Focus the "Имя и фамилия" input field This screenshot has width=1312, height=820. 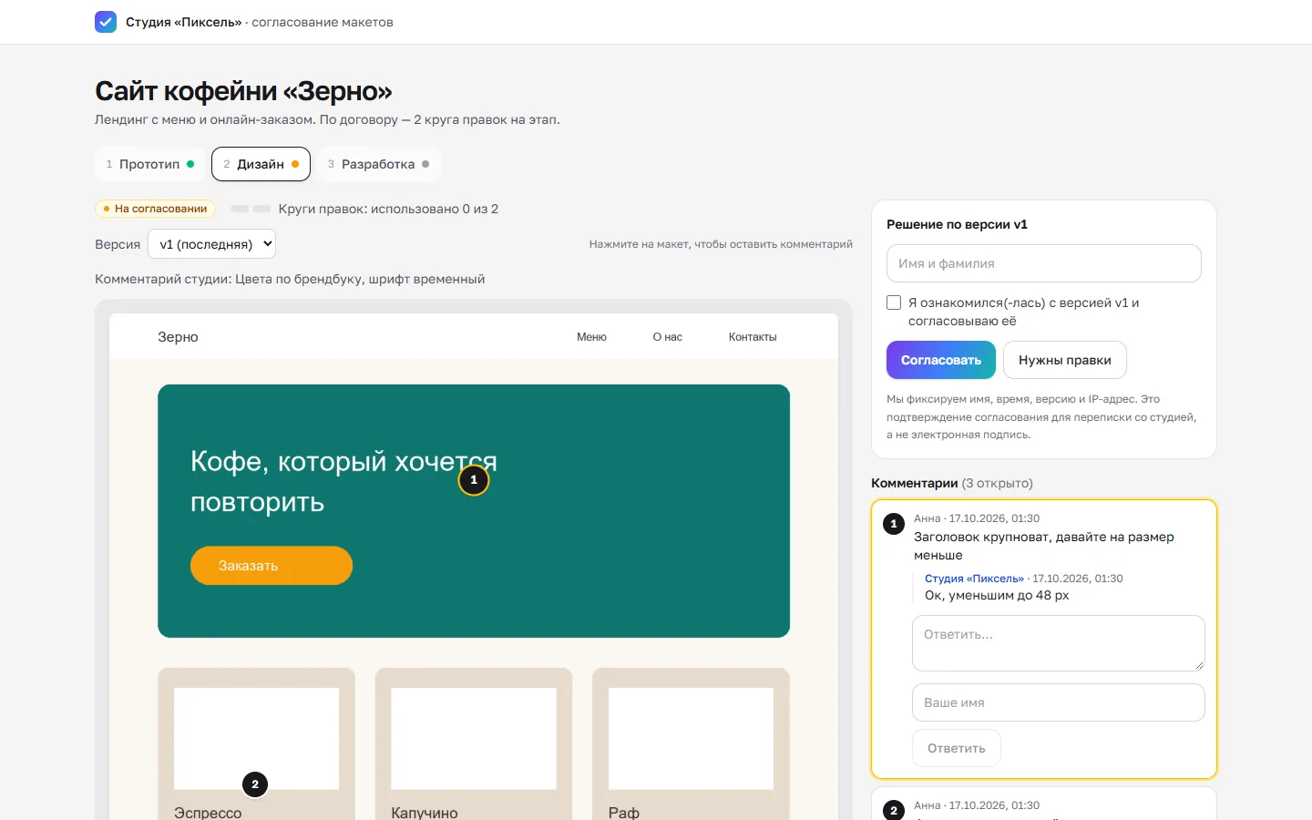coord(1044,263)
